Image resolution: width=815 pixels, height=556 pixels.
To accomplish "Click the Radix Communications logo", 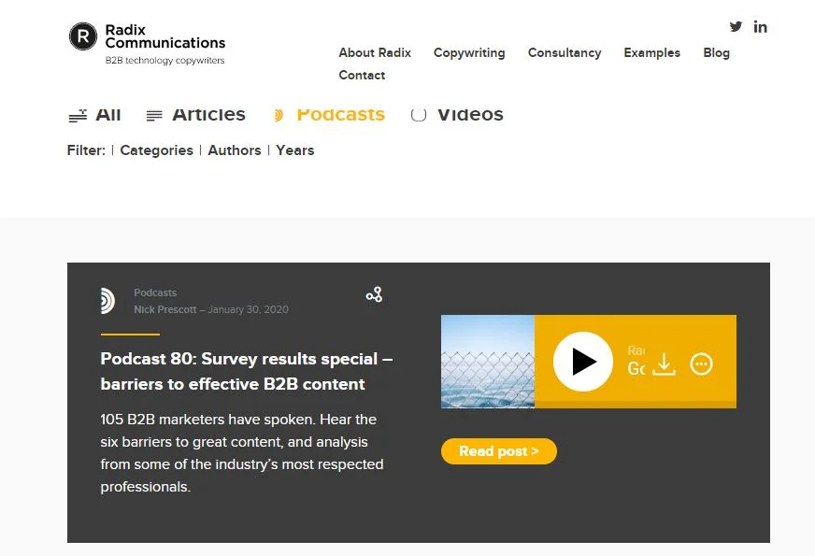I will [147, 44].
